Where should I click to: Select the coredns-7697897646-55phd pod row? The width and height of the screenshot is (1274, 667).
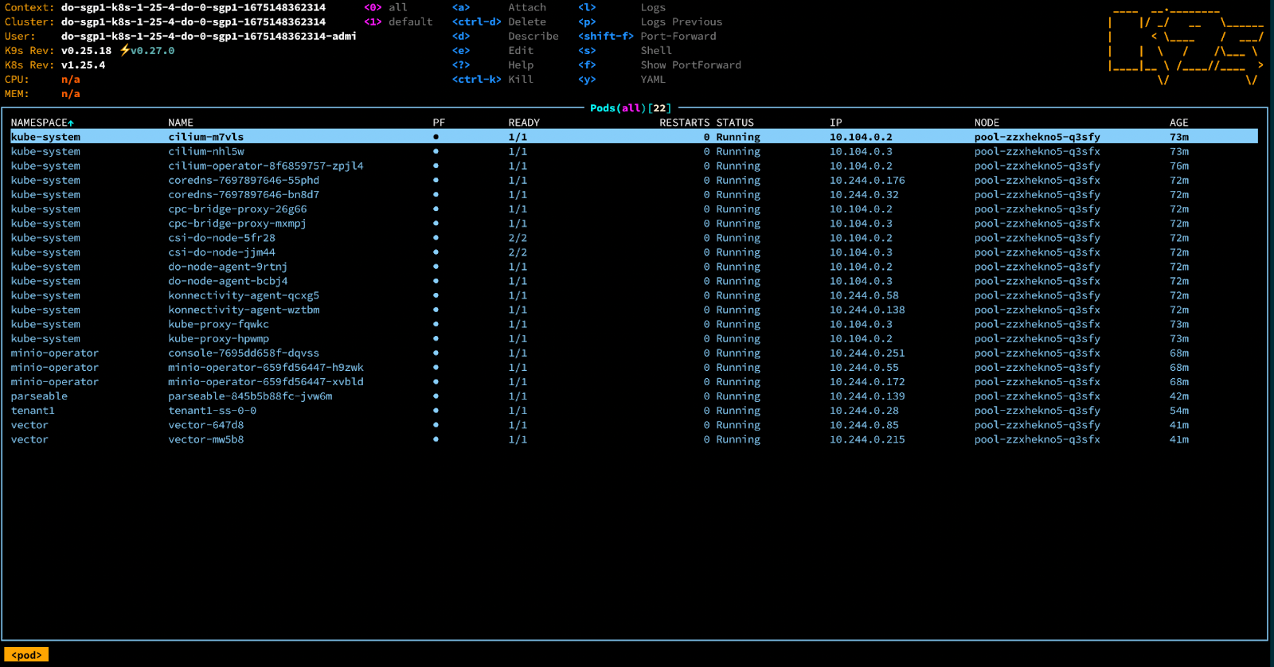click(243, 181)
